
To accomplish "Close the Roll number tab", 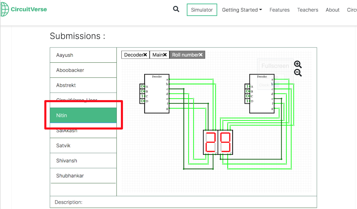I will pyautogui.click(x=201, y=55).
